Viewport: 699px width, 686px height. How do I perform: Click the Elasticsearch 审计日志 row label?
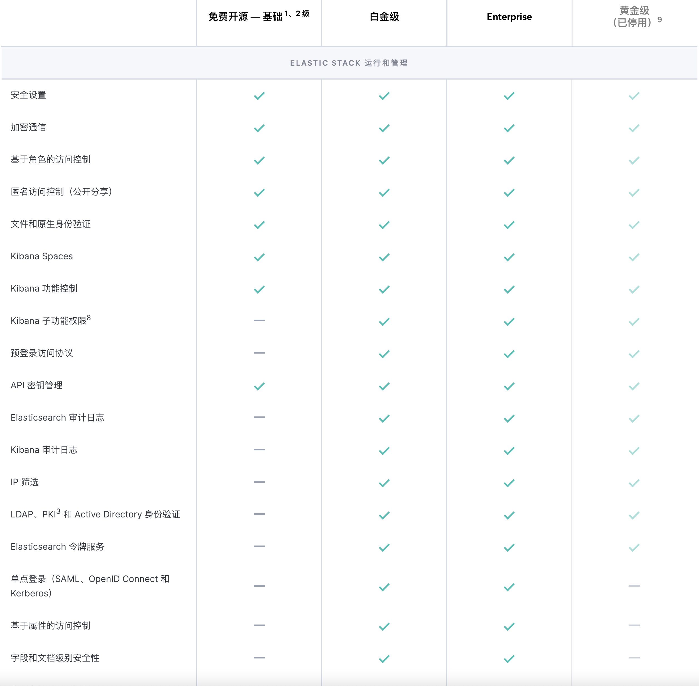pos(57,418)
